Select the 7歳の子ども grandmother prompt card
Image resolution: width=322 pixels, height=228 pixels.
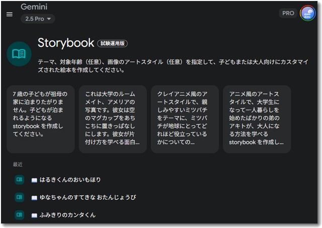point(41,119)
